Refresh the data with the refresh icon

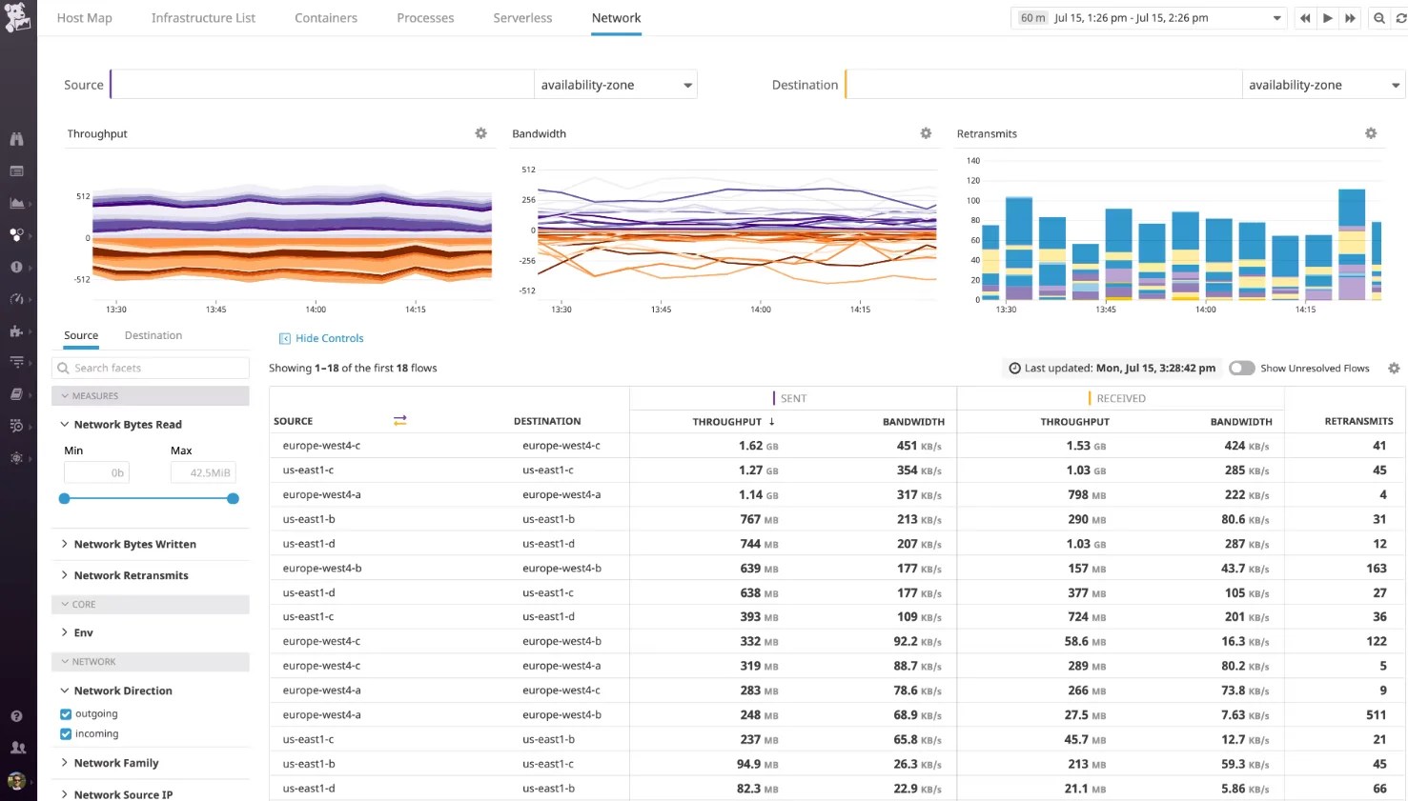click(1398, 17)
